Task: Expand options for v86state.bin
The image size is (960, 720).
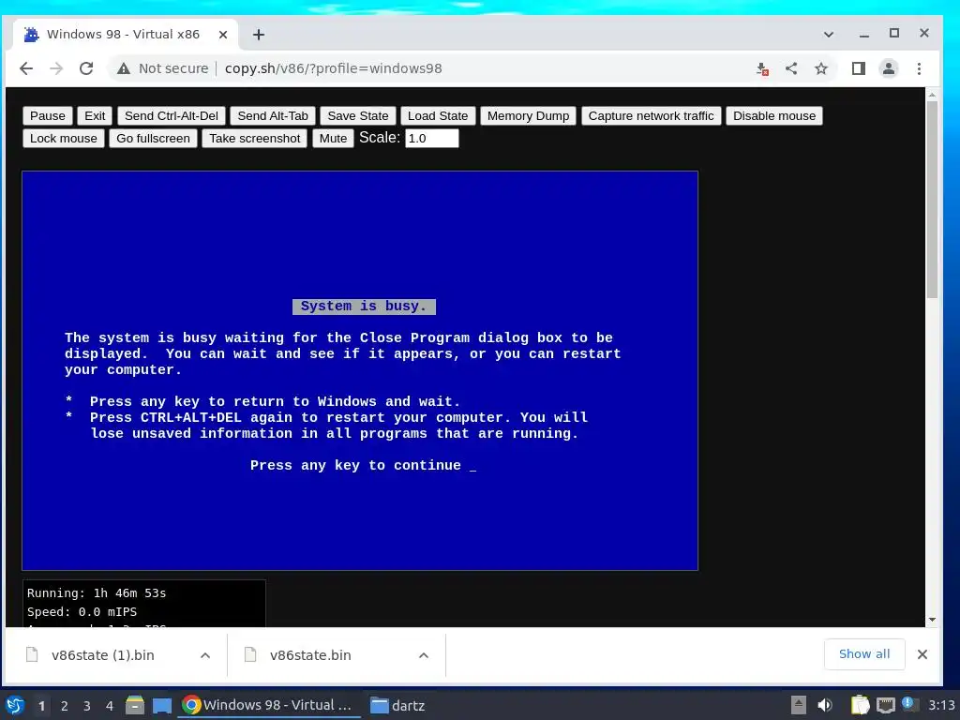Action: (423, 655)
